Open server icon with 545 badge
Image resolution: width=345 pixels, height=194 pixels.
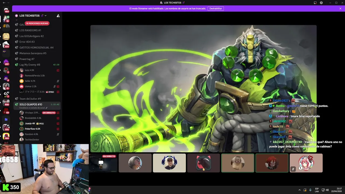coord(6,102)
